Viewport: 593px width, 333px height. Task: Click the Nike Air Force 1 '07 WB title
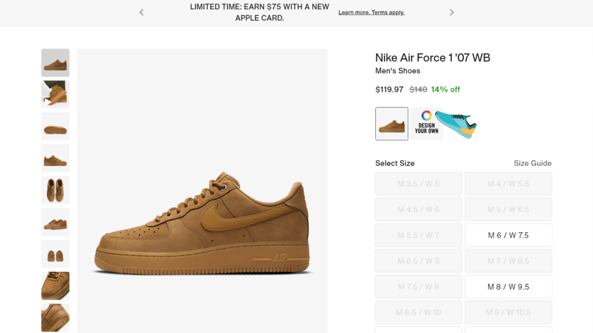coord(433,58)
